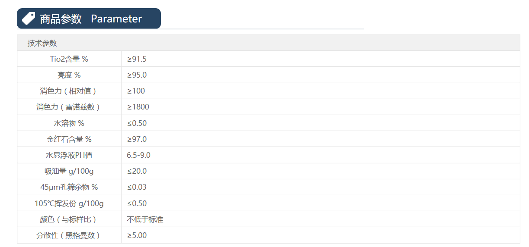Image resolution: width=529 pixels, height=247 pixels.
Task: Select the Tio2含量 % label cell
Action: click(69, 59)
